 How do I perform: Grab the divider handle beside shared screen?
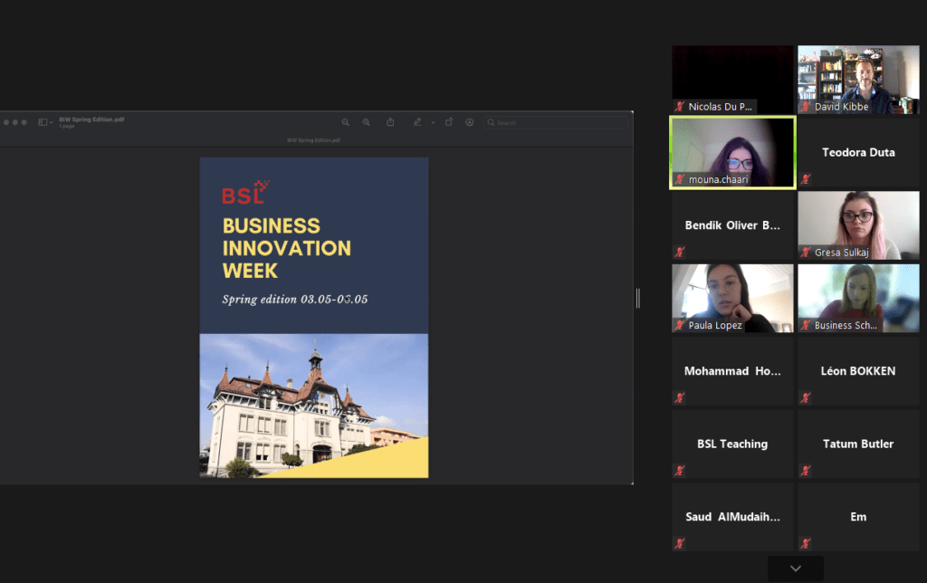click(638, 298)
